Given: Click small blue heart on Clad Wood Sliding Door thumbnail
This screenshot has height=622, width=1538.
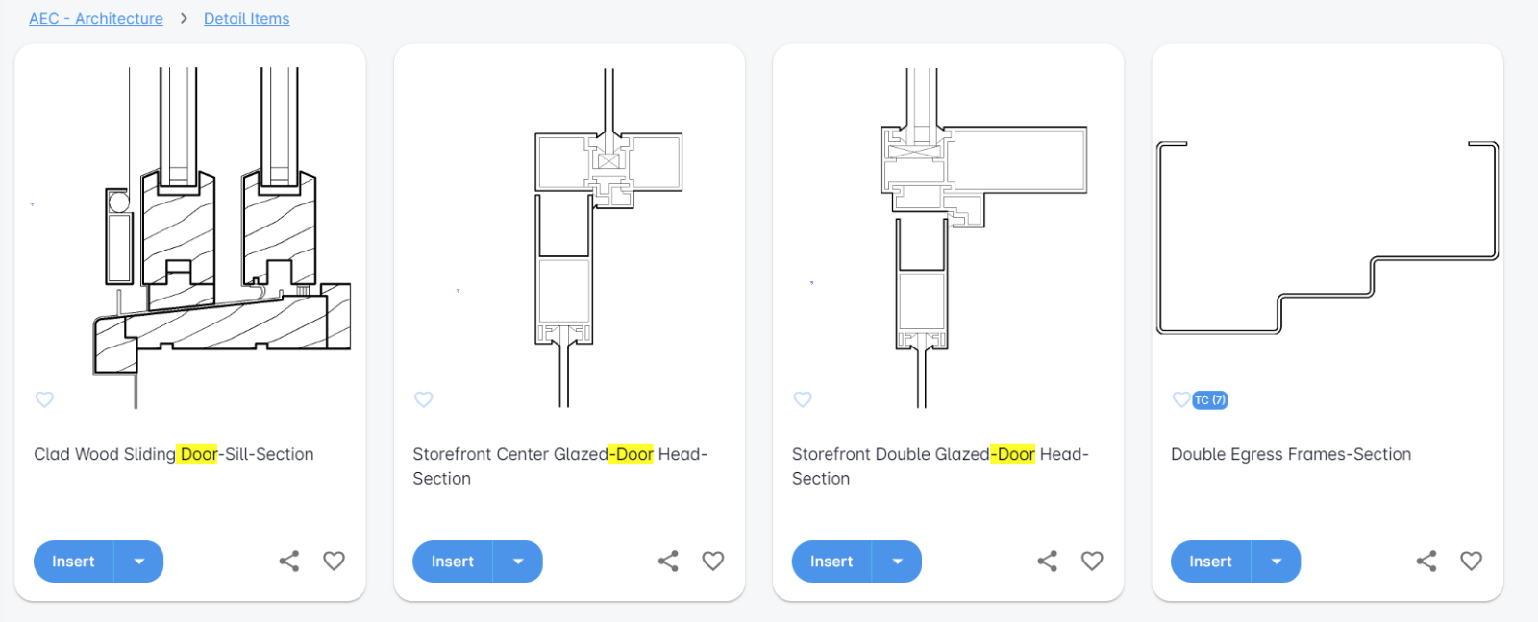Looking at the screenshot, I should 44,399.
